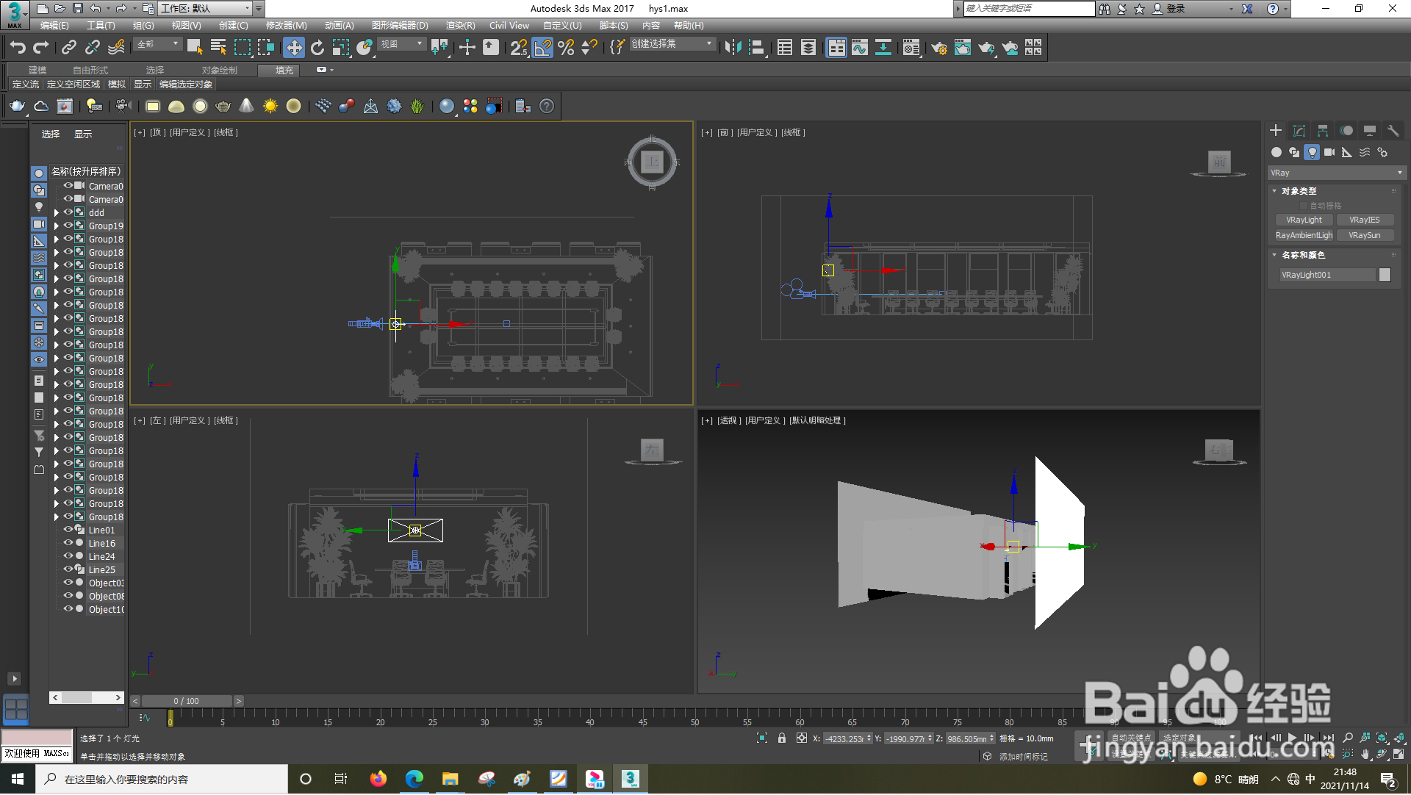Viewport: 1411px width, 795px height.
Task: Switch to the 自由形式 ribbon tab
Action: click(90, 71)
